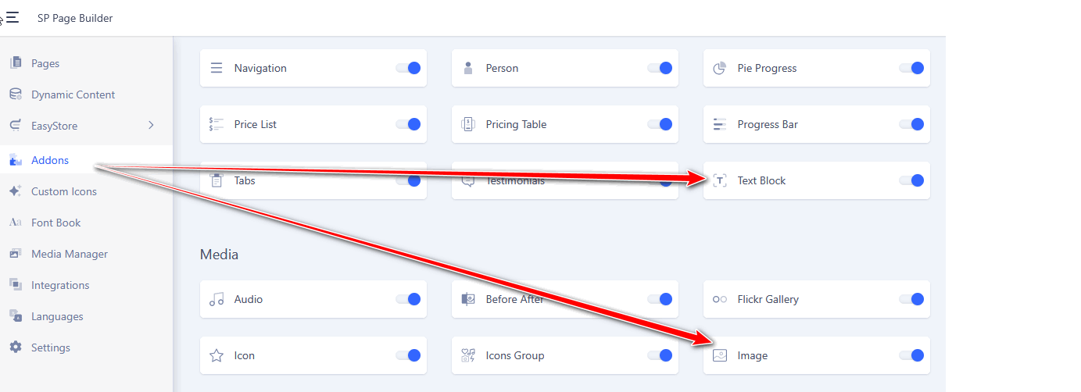Click the Dynamic Content database icon
Screen dimensions: 1081x392
[16, 94]
